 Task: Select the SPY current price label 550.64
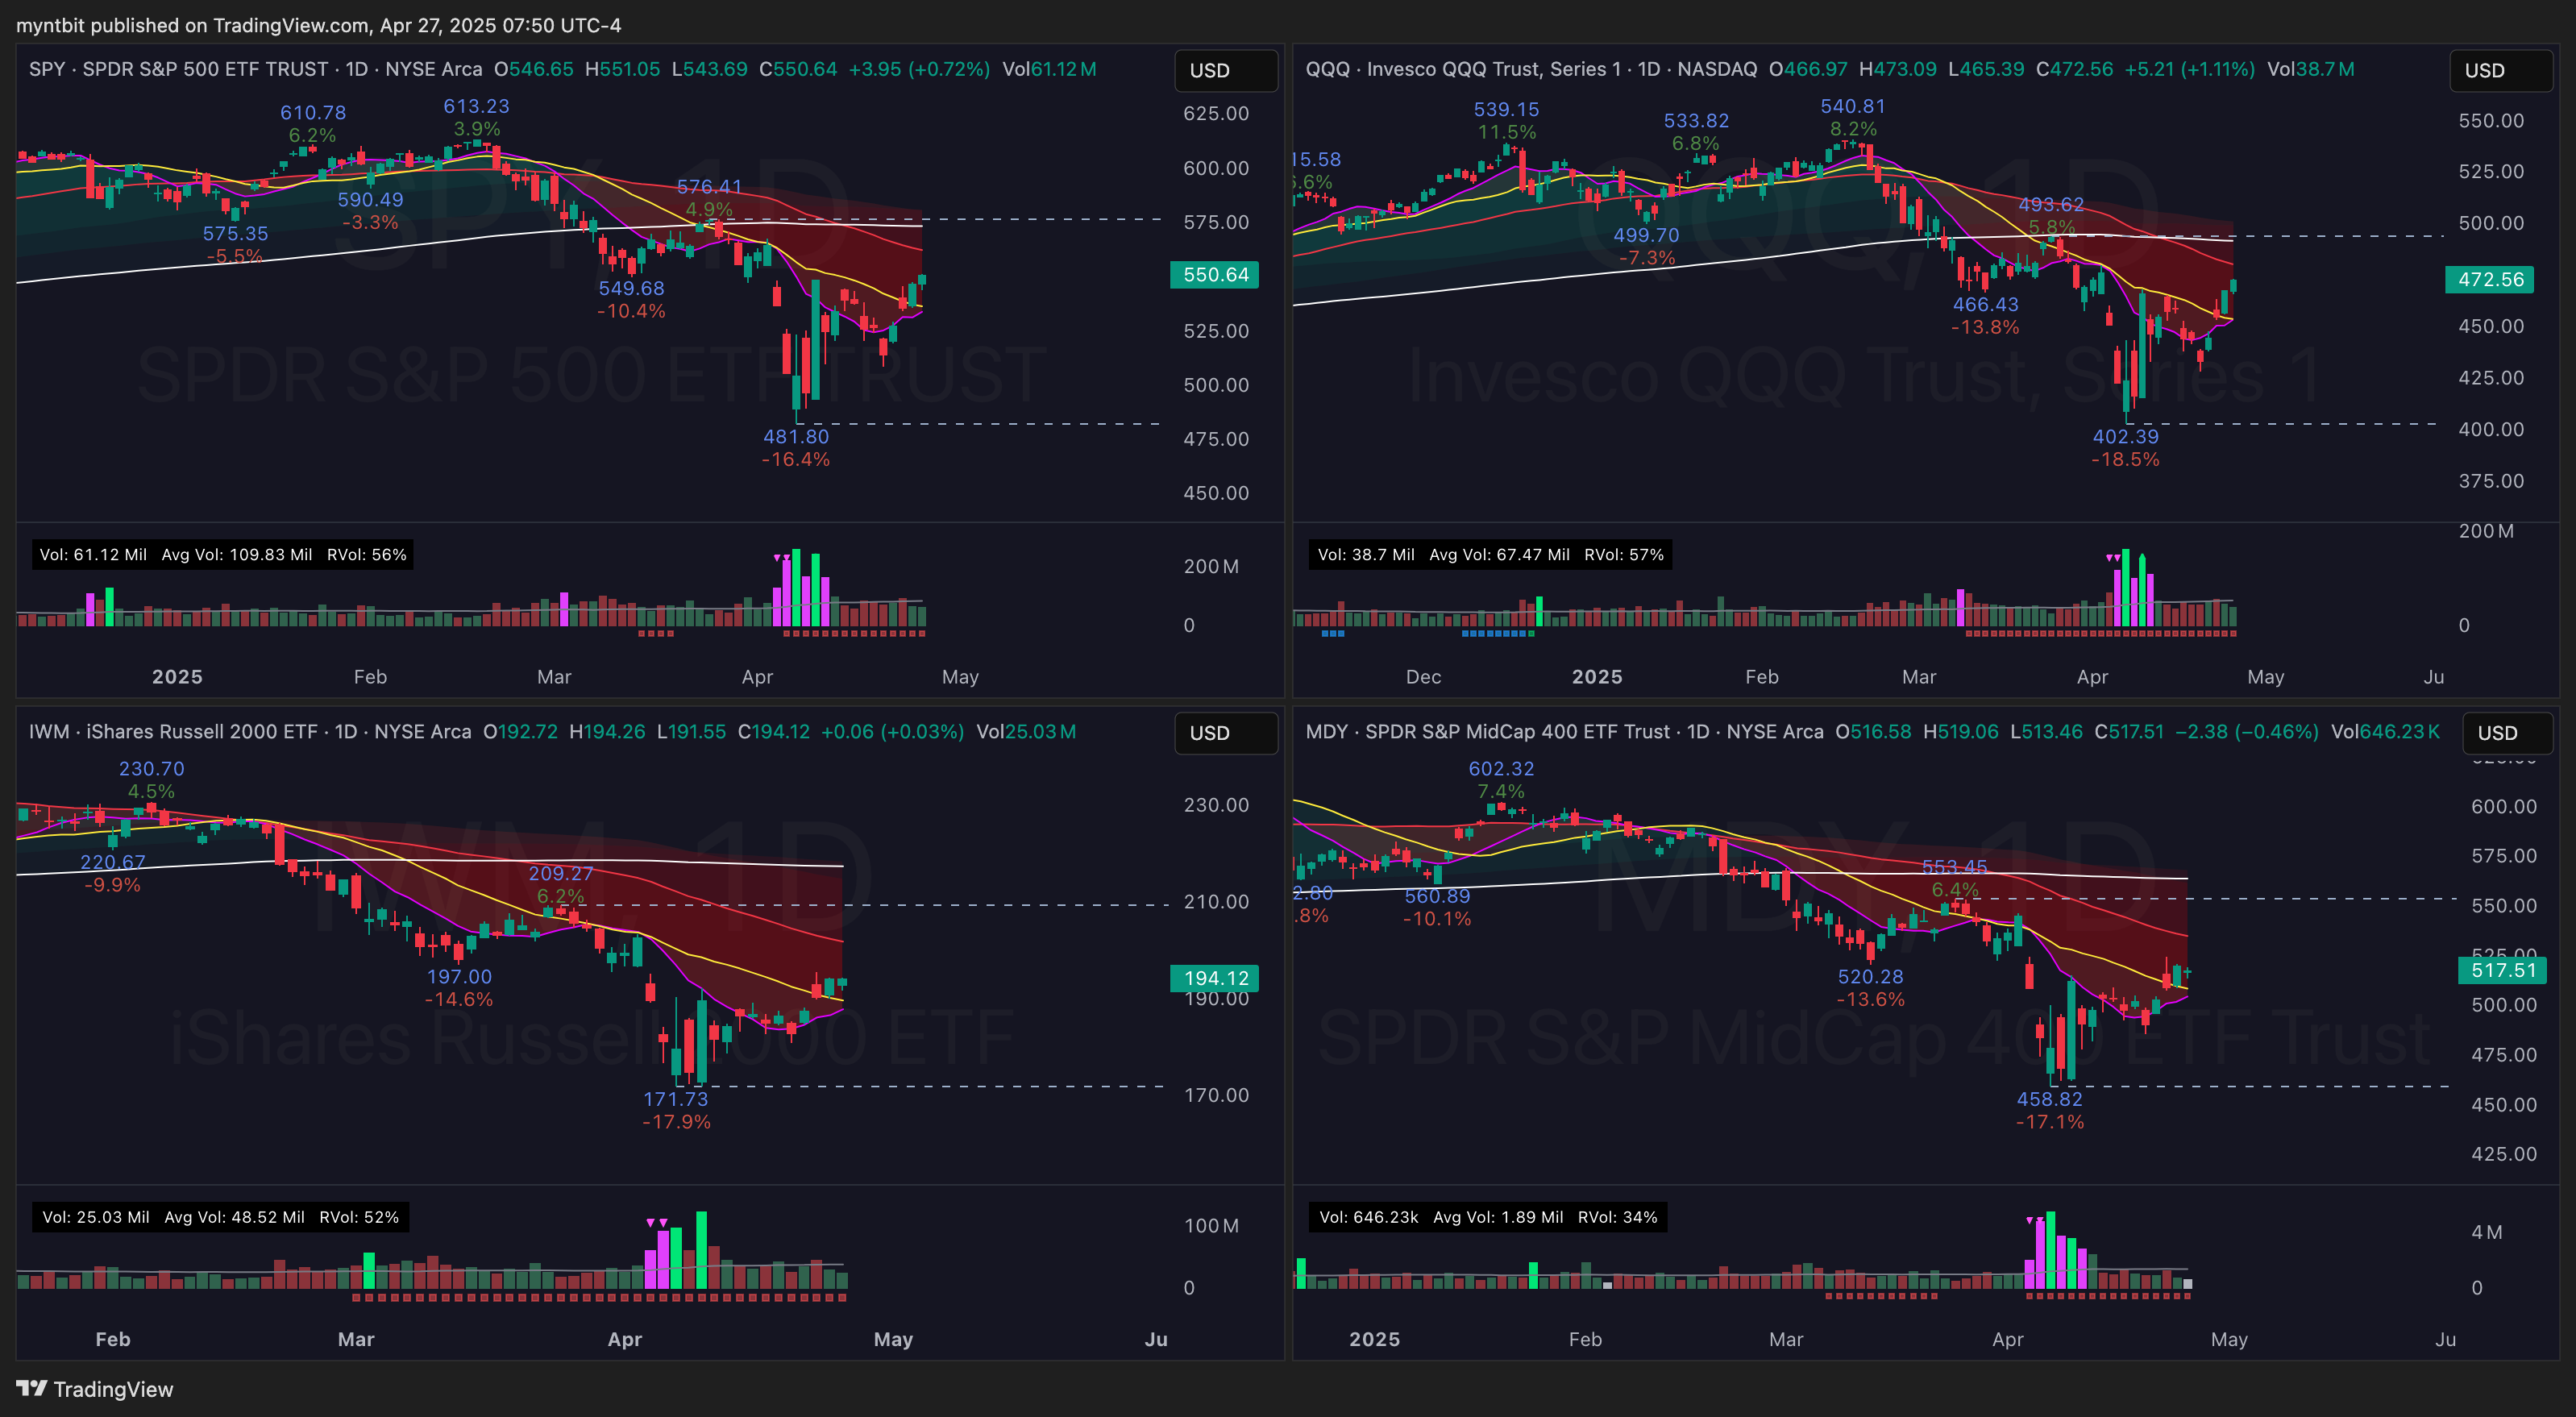(1215, 275)
